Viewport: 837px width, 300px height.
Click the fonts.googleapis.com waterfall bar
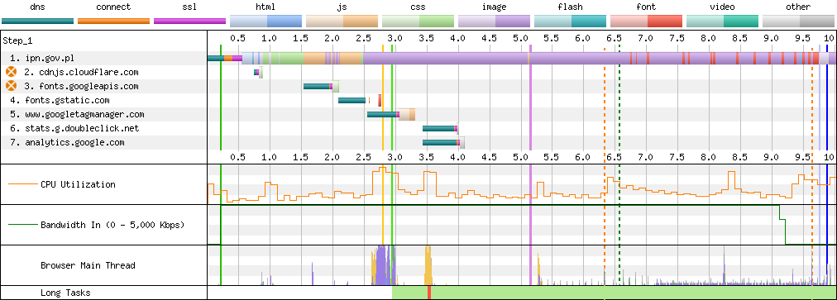coord(321,86)
